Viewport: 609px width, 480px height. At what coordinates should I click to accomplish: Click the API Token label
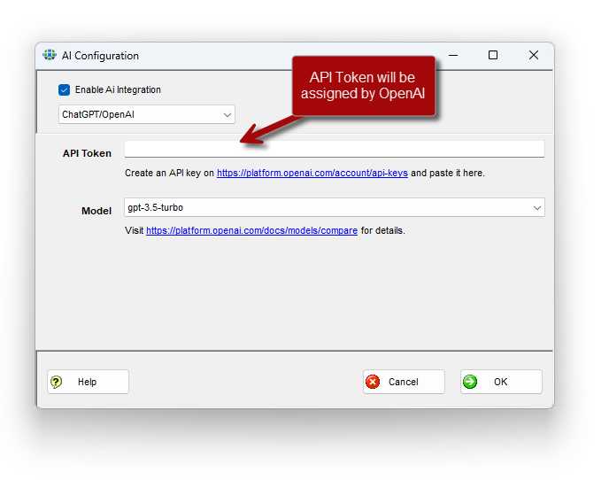pyautogui.click(x=87, y=153)
